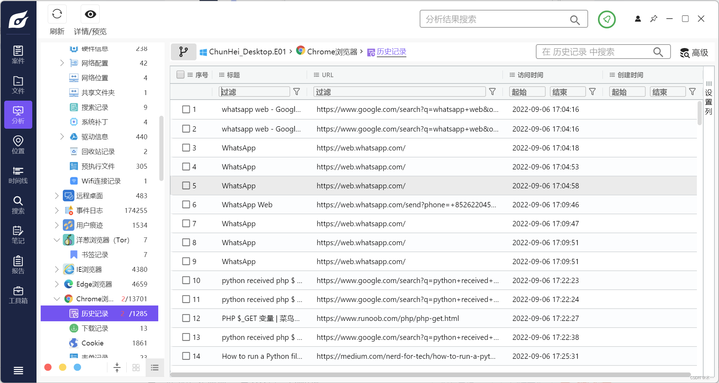Check the checkbox for row 12
719x383 pixels.
tap(186, 318)
